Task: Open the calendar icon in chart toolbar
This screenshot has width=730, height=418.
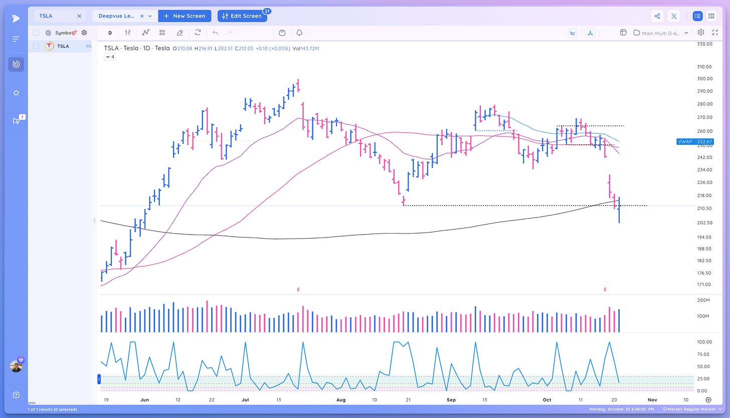Action: tap(282, 33)
